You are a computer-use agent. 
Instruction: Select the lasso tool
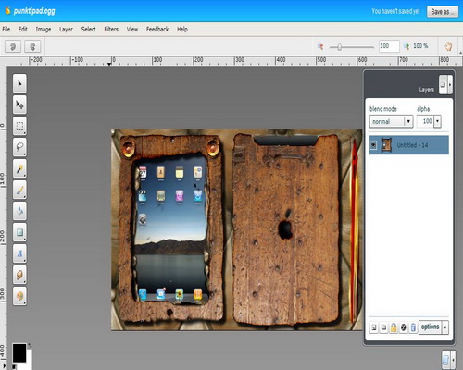point(19,147)
